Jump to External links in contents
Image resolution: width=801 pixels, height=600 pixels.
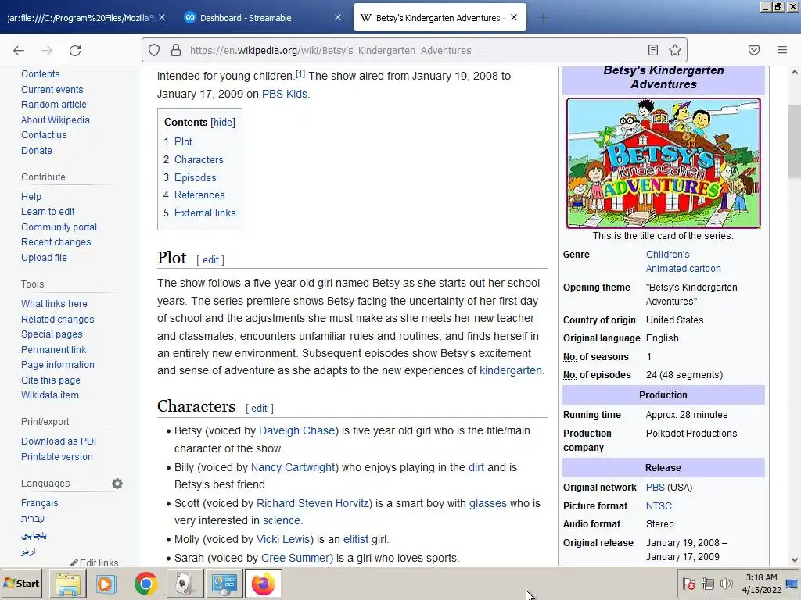(205, 212)
